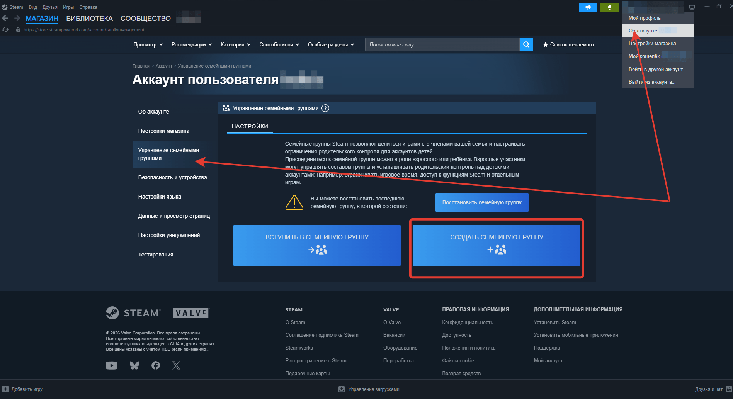Click the wishlist star icon

pos(546,44)
